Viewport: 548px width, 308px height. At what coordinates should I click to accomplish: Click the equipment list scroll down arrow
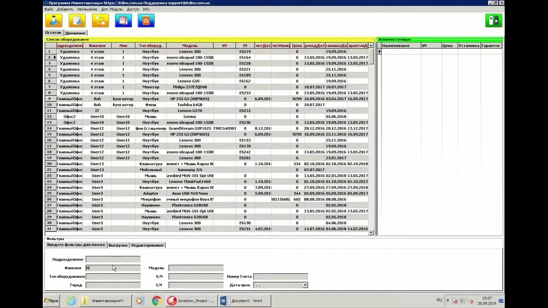[371, 232]
